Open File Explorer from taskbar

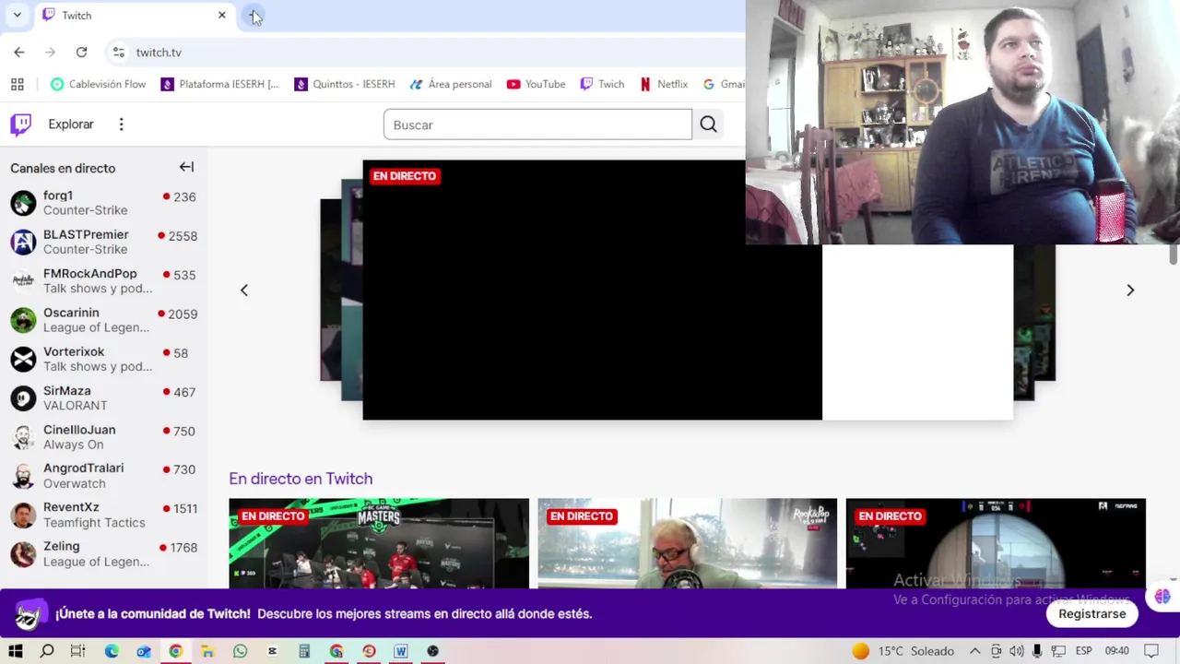207,651
